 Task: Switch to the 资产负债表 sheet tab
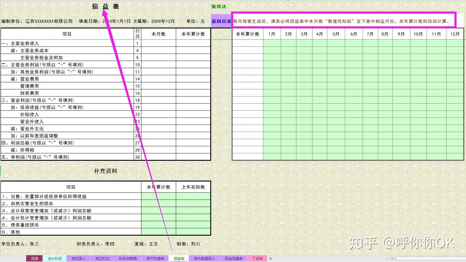coord(155,258)
